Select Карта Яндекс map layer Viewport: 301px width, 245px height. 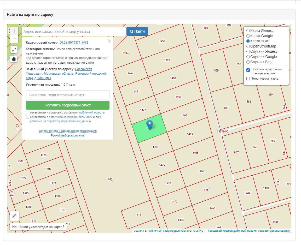(x=248, y=31)
